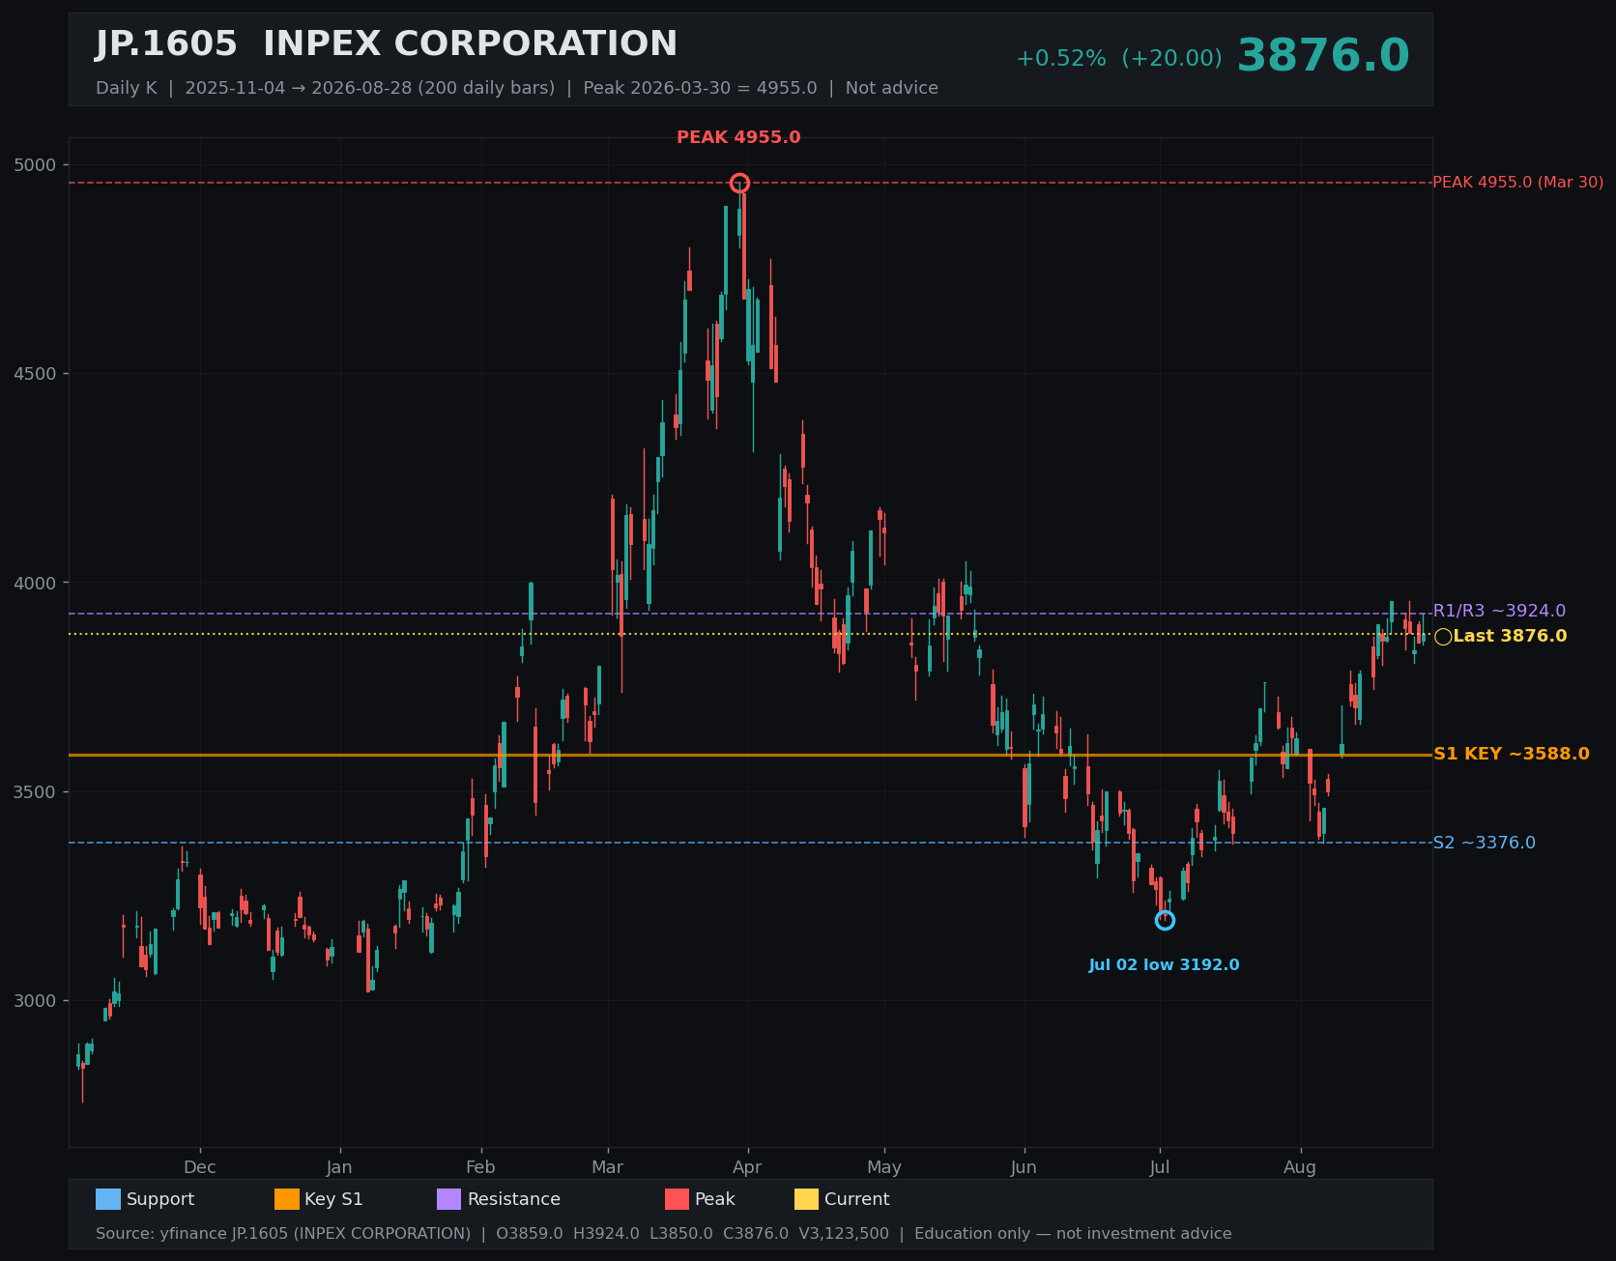Click the 4000 y-axis label
The image size is (1616, 1261).
click(36, 583)
